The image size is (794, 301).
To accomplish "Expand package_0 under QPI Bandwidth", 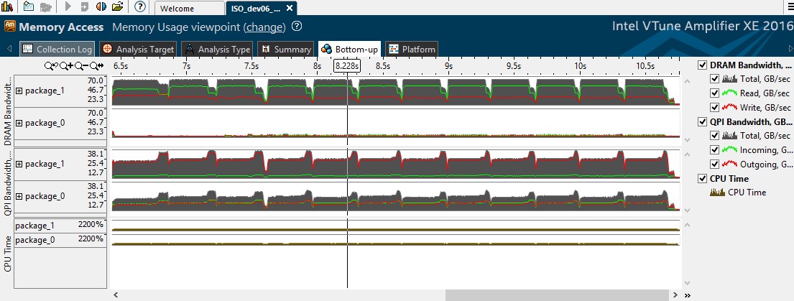I will (19, 196).
